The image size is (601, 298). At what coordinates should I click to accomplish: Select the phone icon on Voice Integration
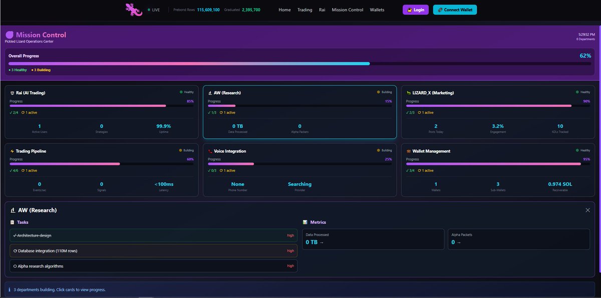coord(211,151)
